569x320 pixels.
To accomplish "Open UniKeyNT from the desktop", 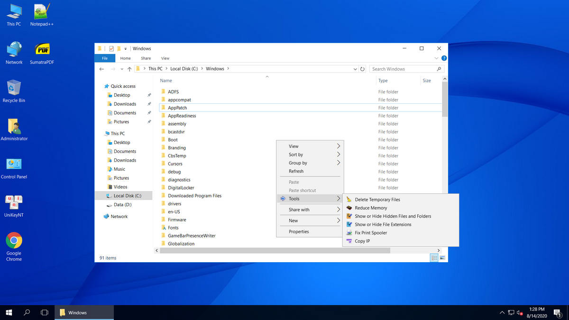I will pyautogui.click(x=14, y=201).
